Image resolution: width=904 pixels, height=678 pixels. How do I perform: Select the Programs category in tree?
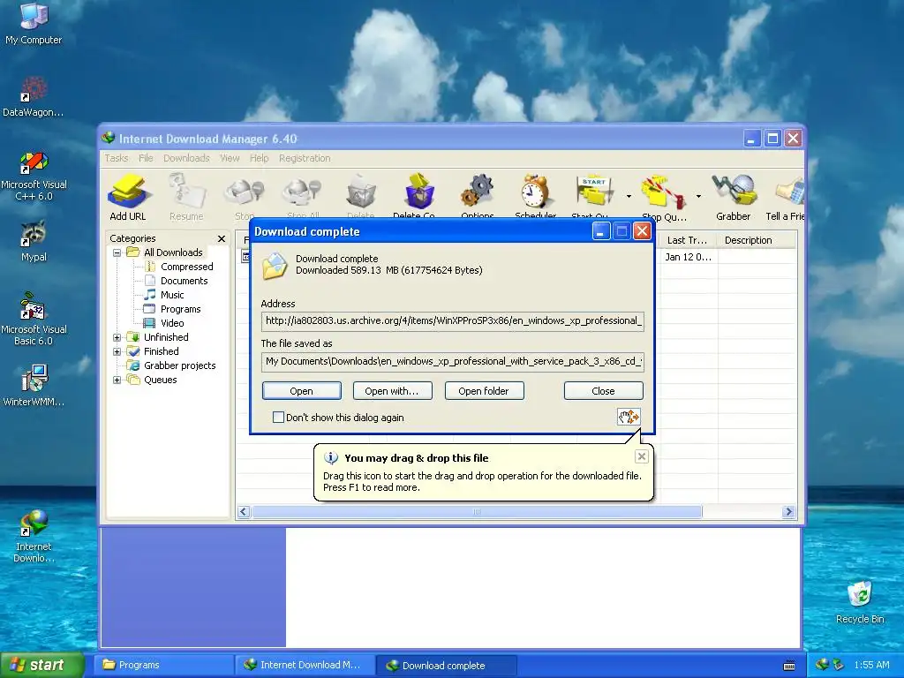180,309
